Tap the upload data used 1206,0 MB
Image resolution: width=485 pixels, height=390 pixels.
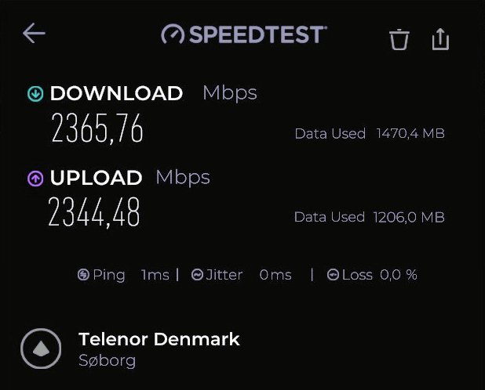coord(410,217)
